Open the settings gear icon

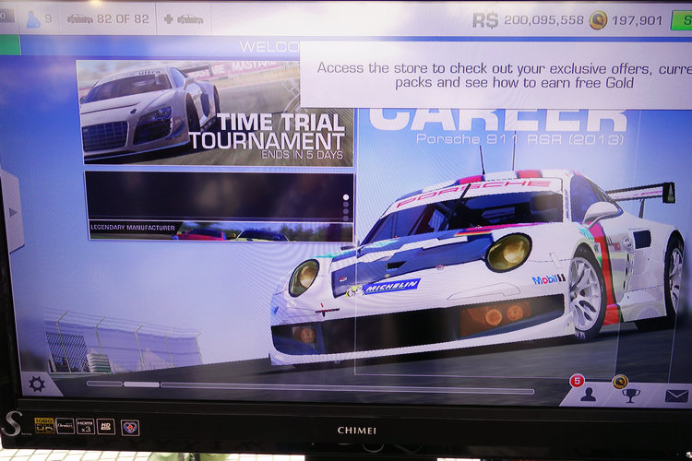click(37, 384)
